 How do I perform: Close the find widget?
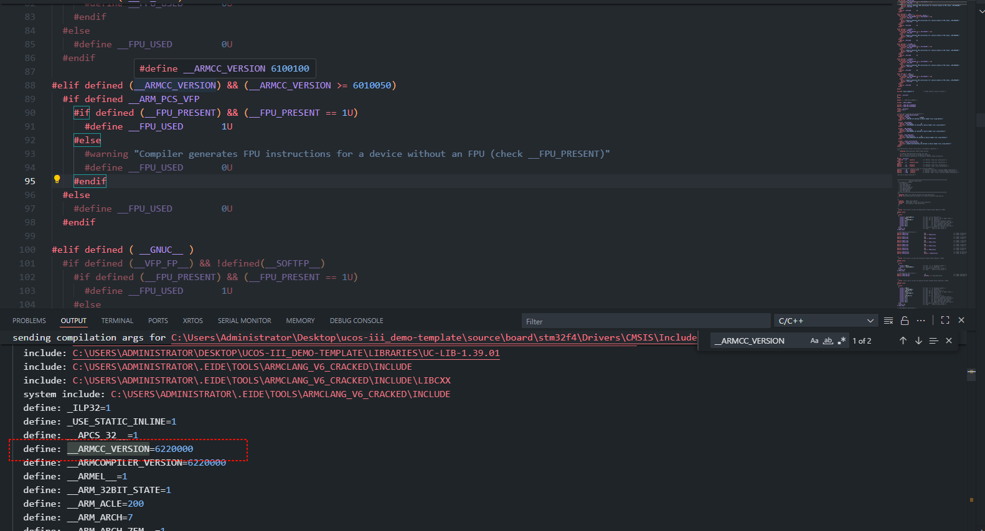pos(949,341)
